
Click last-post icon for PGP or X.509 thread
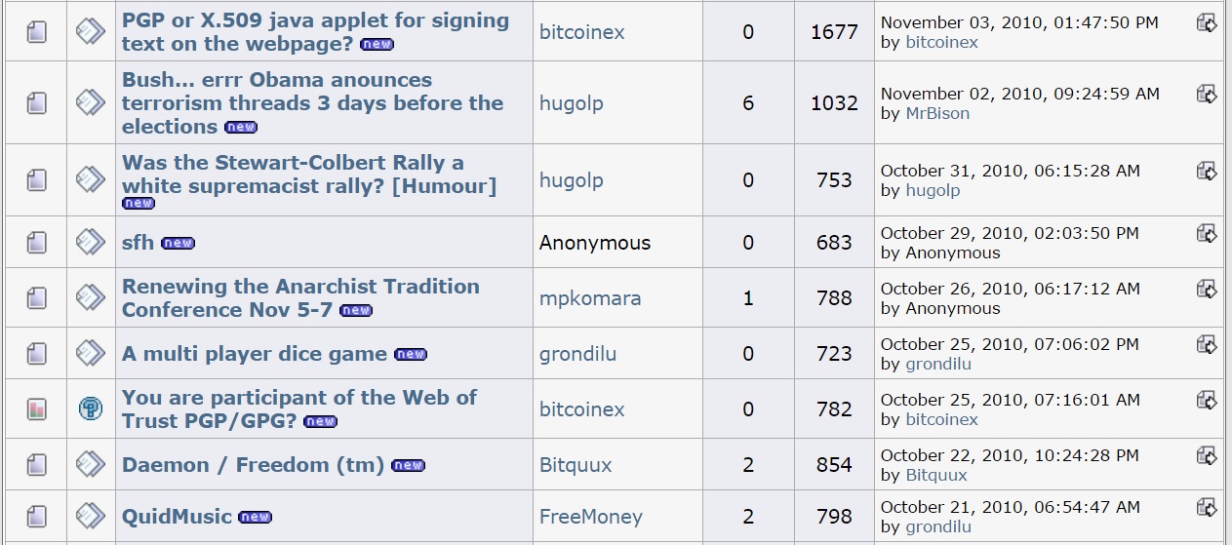(1207, 22)
